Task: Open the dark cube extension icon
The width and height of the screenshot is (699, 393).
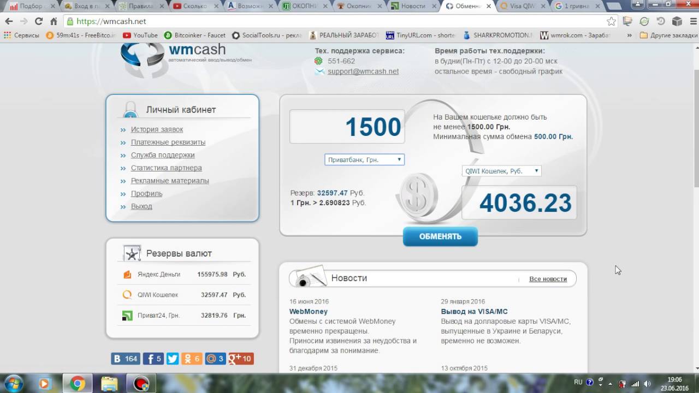Action: (x=677, y=21)
